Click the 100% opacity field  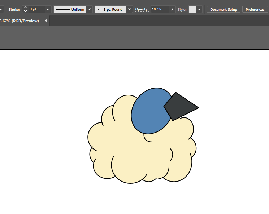pyautogui.click(x=160, y=9)
